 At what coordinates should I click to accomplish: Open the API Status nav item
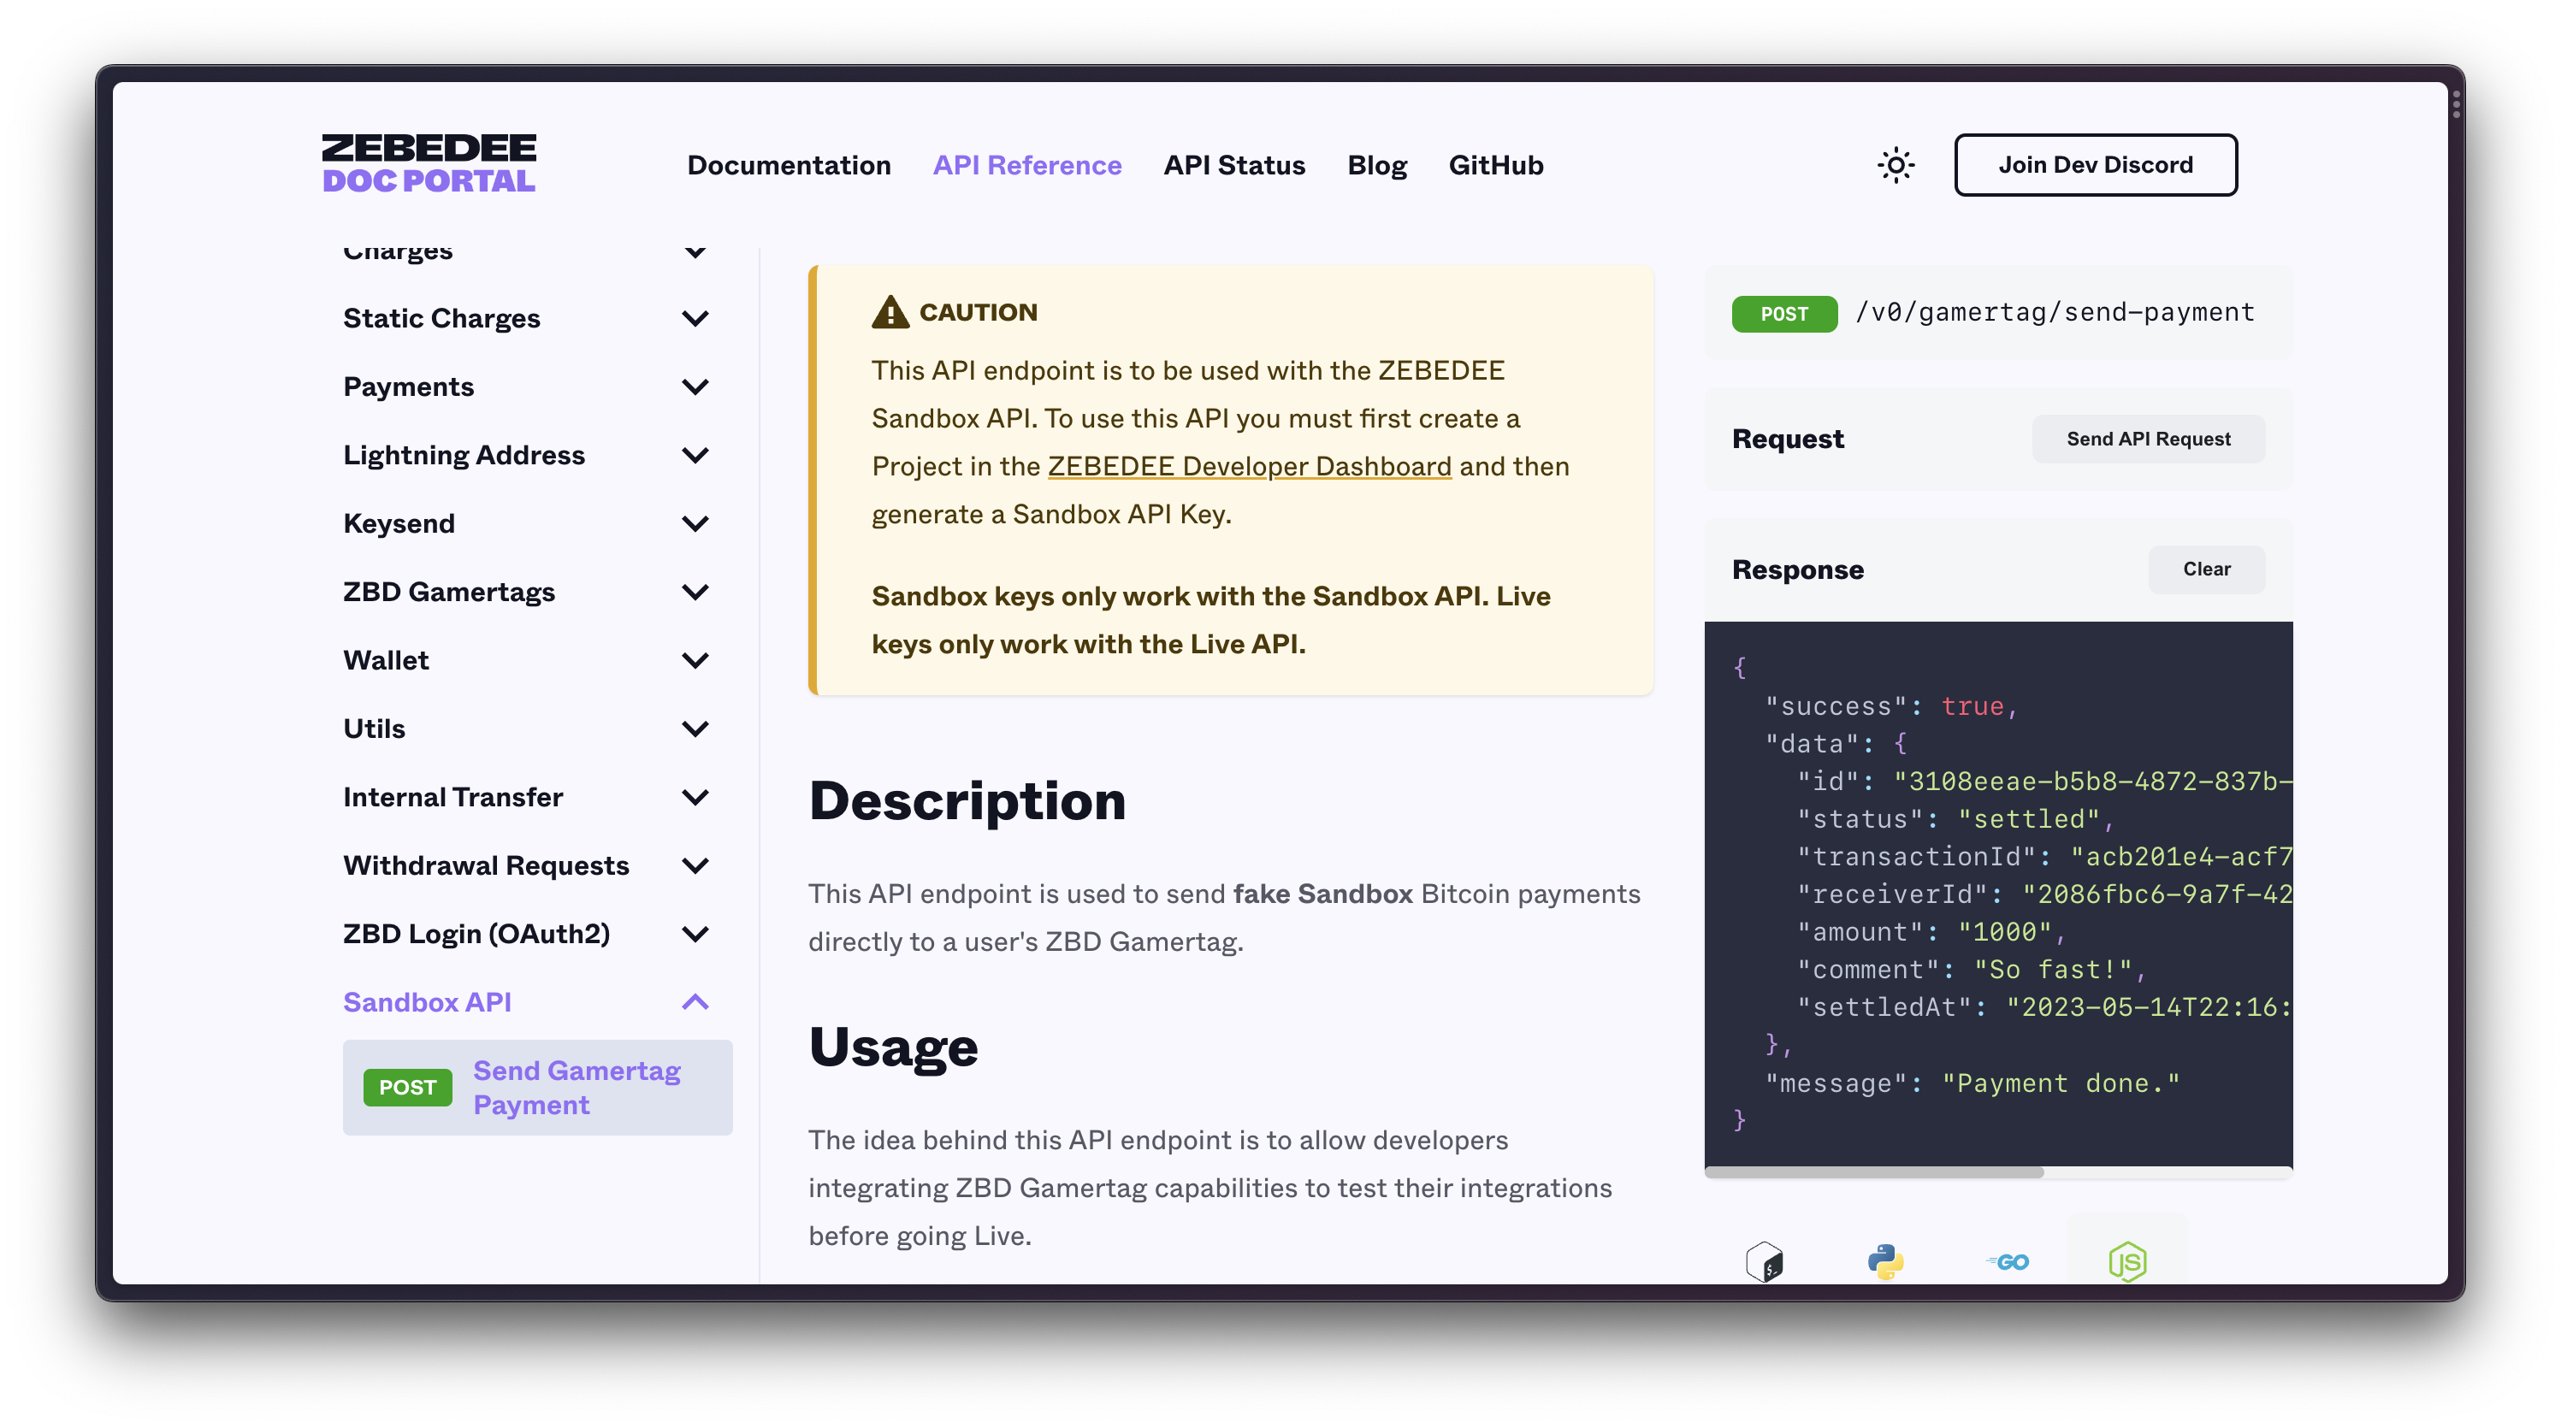click(x=1233, y=165)
